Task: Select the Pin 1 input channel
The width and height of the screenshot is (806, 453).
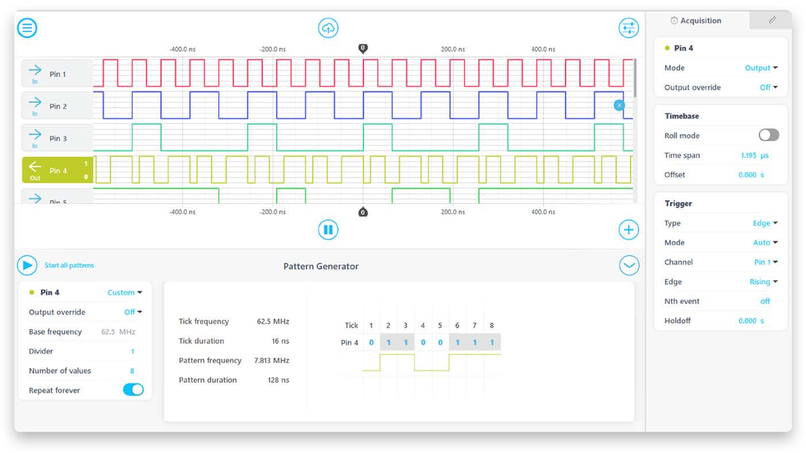Action: 57,74
